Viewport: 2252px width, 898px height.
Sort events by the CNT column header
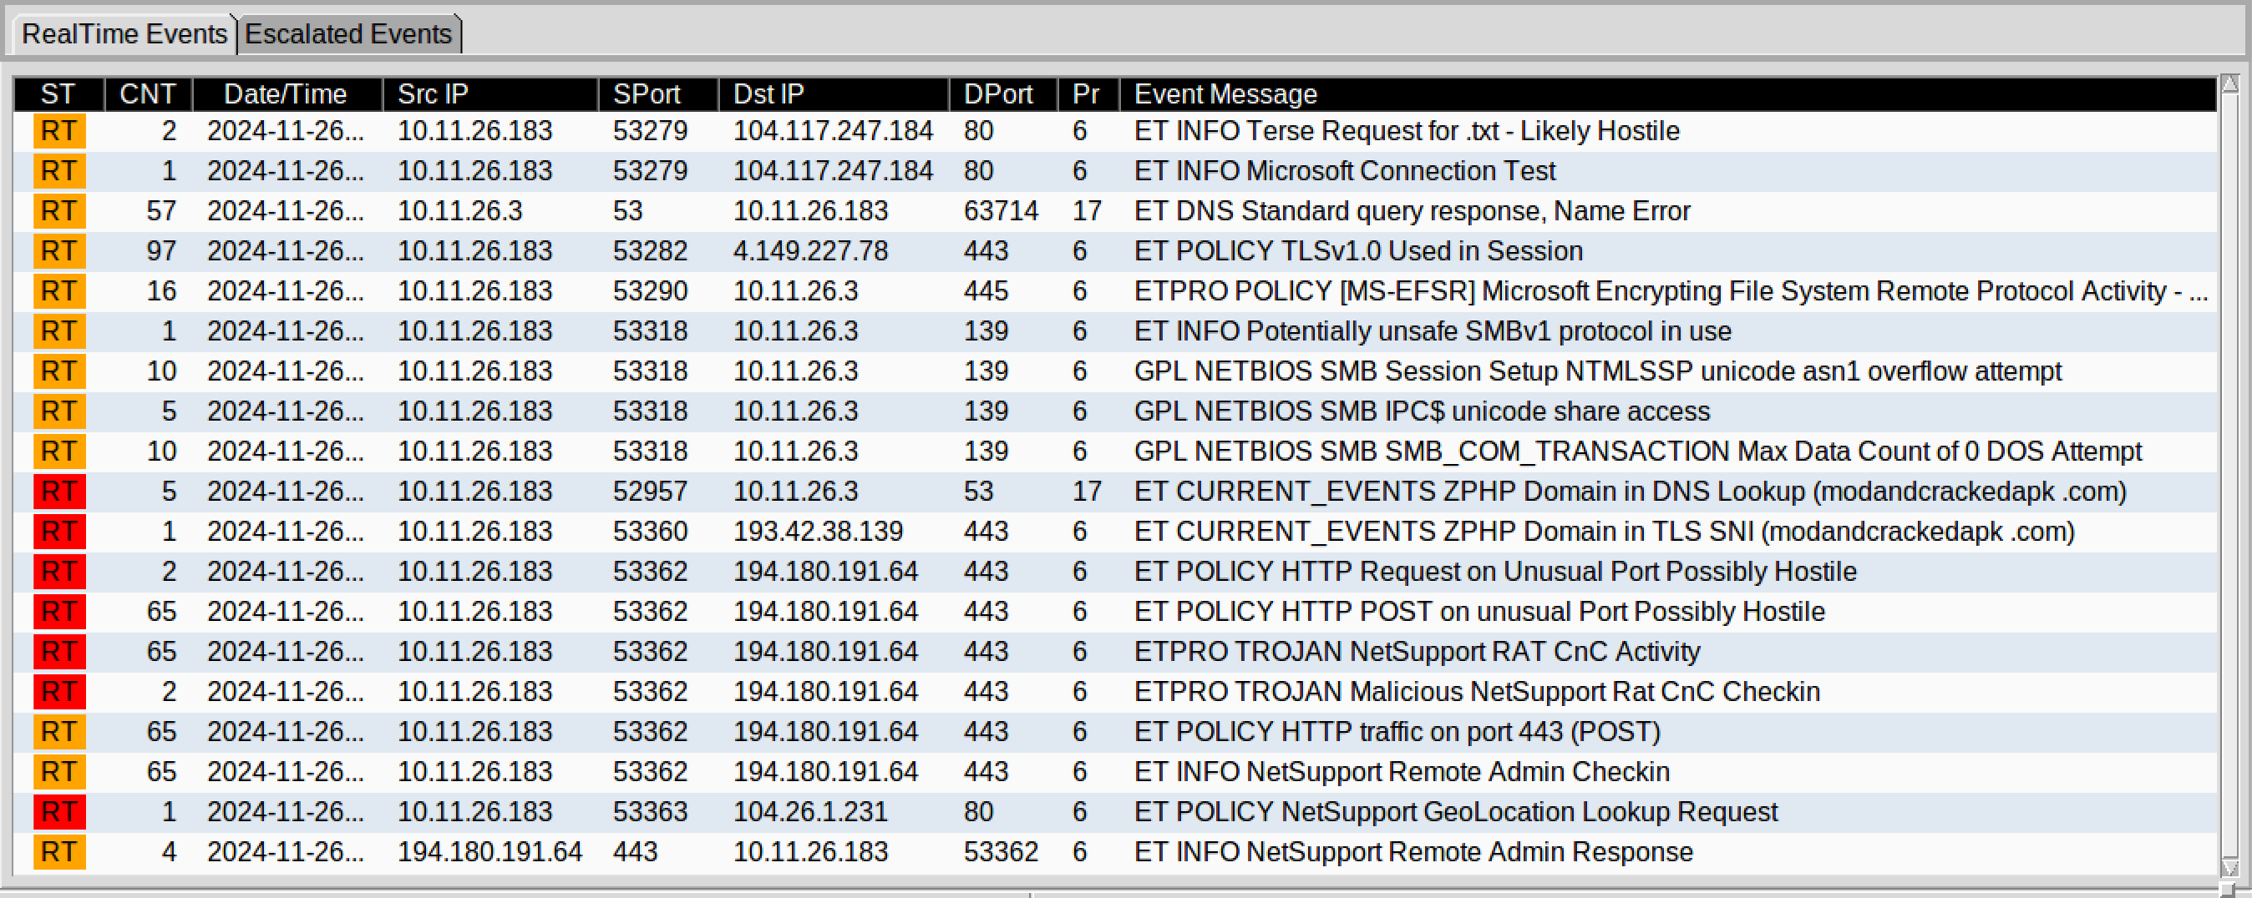click(x=148, y=94)
